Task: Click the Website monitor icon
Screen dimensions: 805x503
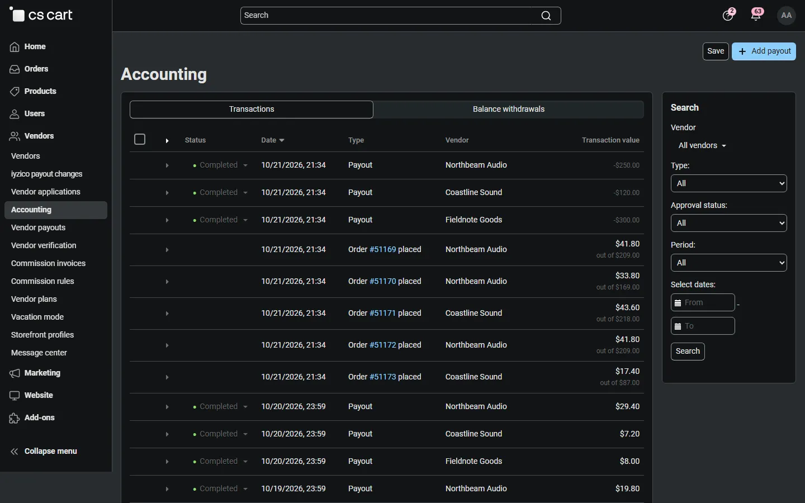Action: [15, 396]
